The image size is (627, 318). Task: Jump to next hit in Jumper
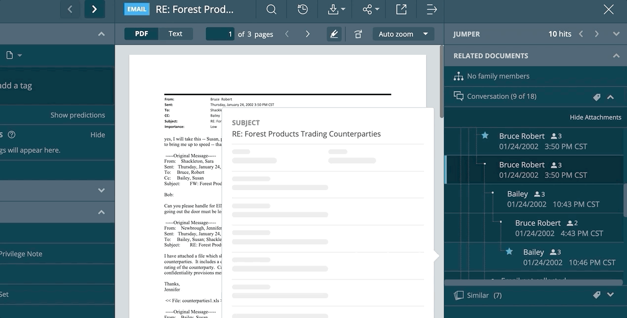(597, 34)
